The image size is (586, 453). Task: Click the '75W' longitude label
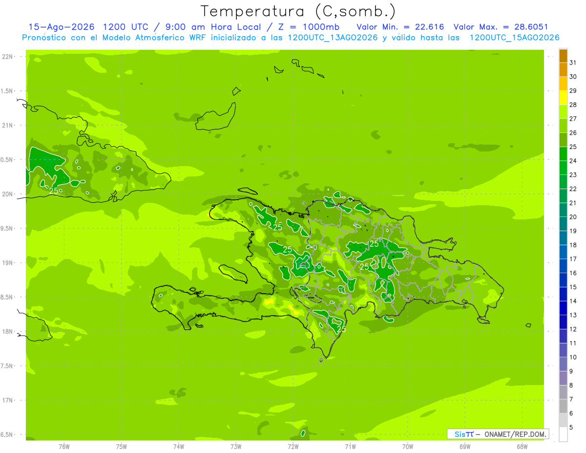(x=122, y=447)
